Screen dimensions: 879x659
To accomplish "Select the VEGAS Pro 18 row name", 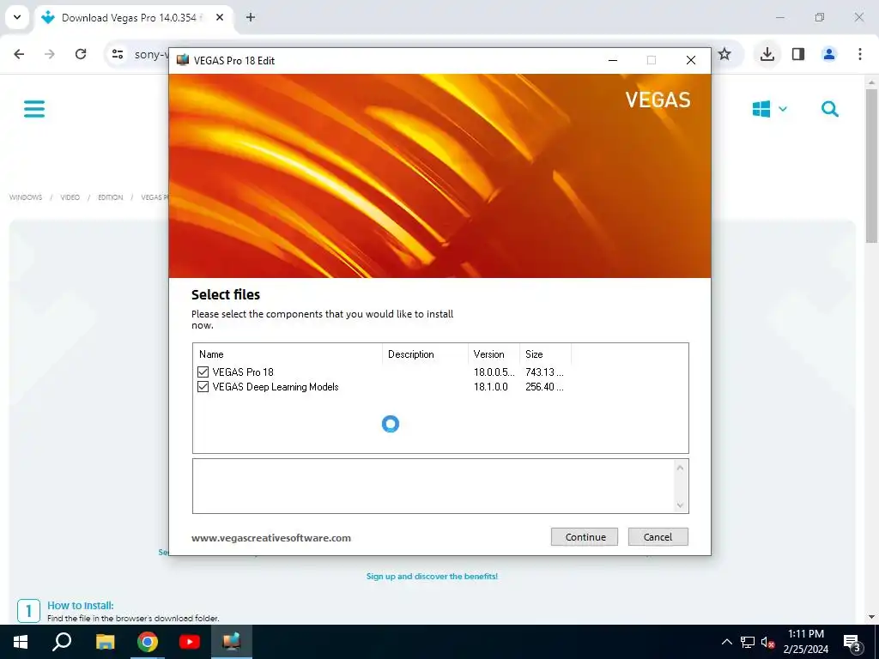I will (x=243, y=372).
